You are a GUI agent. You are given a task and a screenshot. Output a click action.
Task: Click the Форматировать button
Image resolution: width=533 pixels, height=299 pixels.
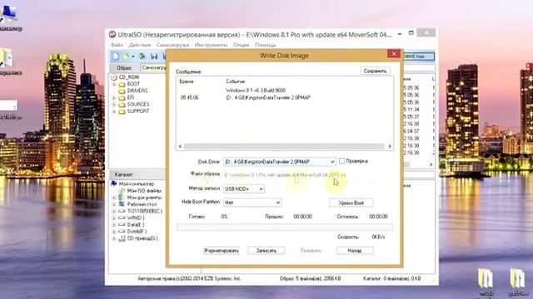coord(222,251)
